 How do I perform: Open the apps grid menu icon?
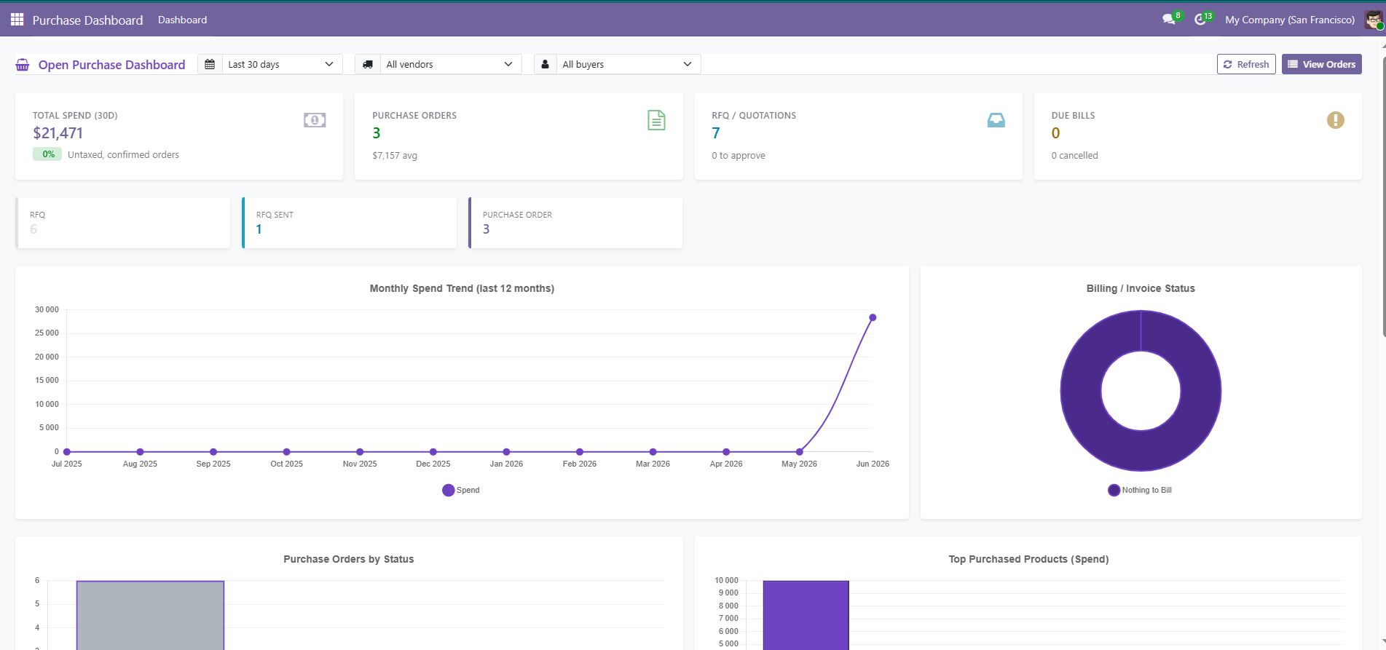pos(17,20)
